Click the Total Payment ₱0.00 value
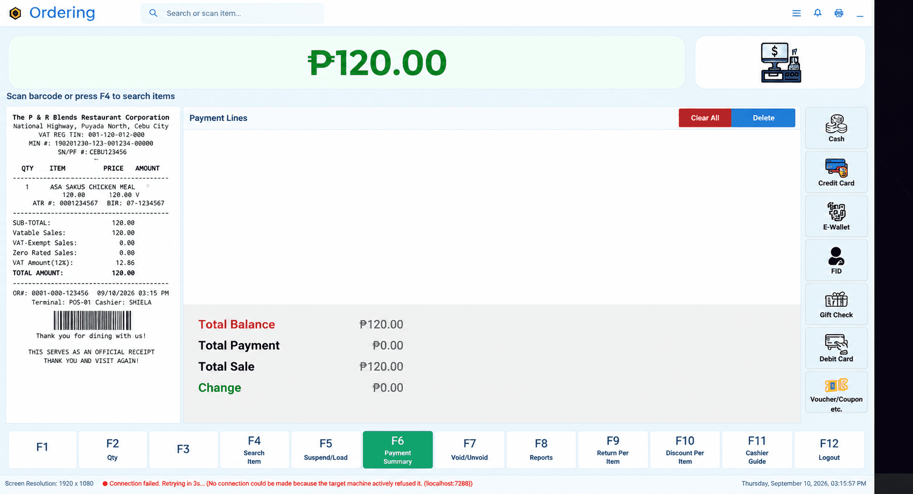This screenshot has width=913, height=494. [388, 346]
